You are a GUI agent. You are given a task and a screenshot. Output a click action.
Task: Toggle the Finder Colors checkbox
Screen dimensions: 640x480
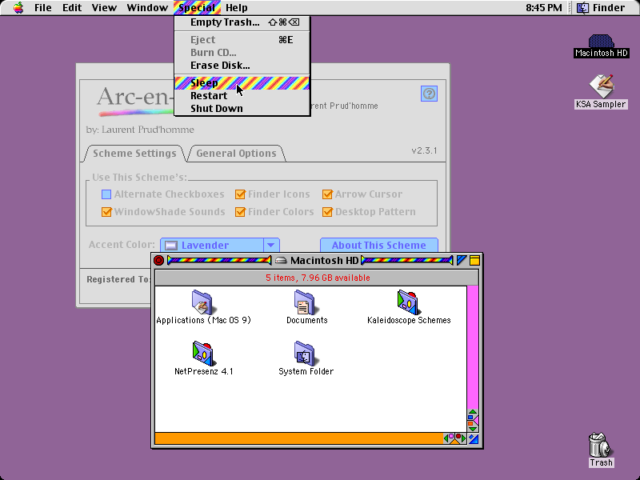(x=240, y=212)
